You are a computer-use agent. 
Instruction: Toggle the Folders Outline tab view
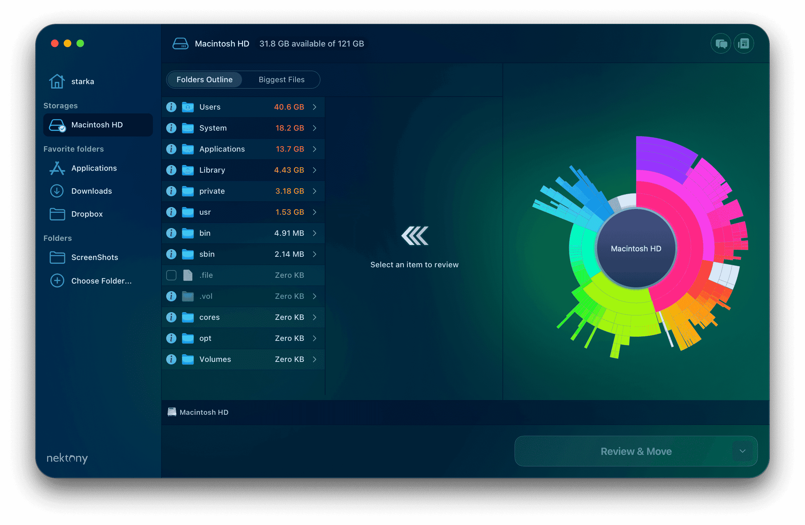tap(205, 79)
